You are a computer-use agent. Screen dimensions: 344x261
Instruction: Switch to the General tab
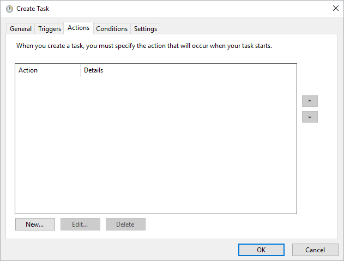click(x=21, y=29)
